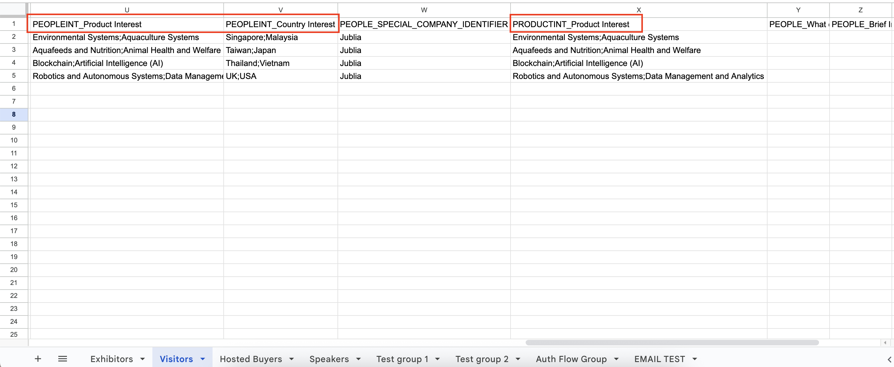Click the sheet tabs scroll arrow at far right
The width and height of the screenshot is (894, 367).
tap(889, 359)
